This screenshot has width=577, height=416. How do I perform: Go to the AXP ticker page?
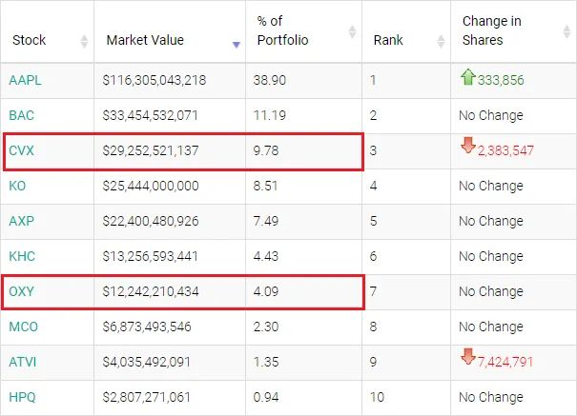coord(21,221)
